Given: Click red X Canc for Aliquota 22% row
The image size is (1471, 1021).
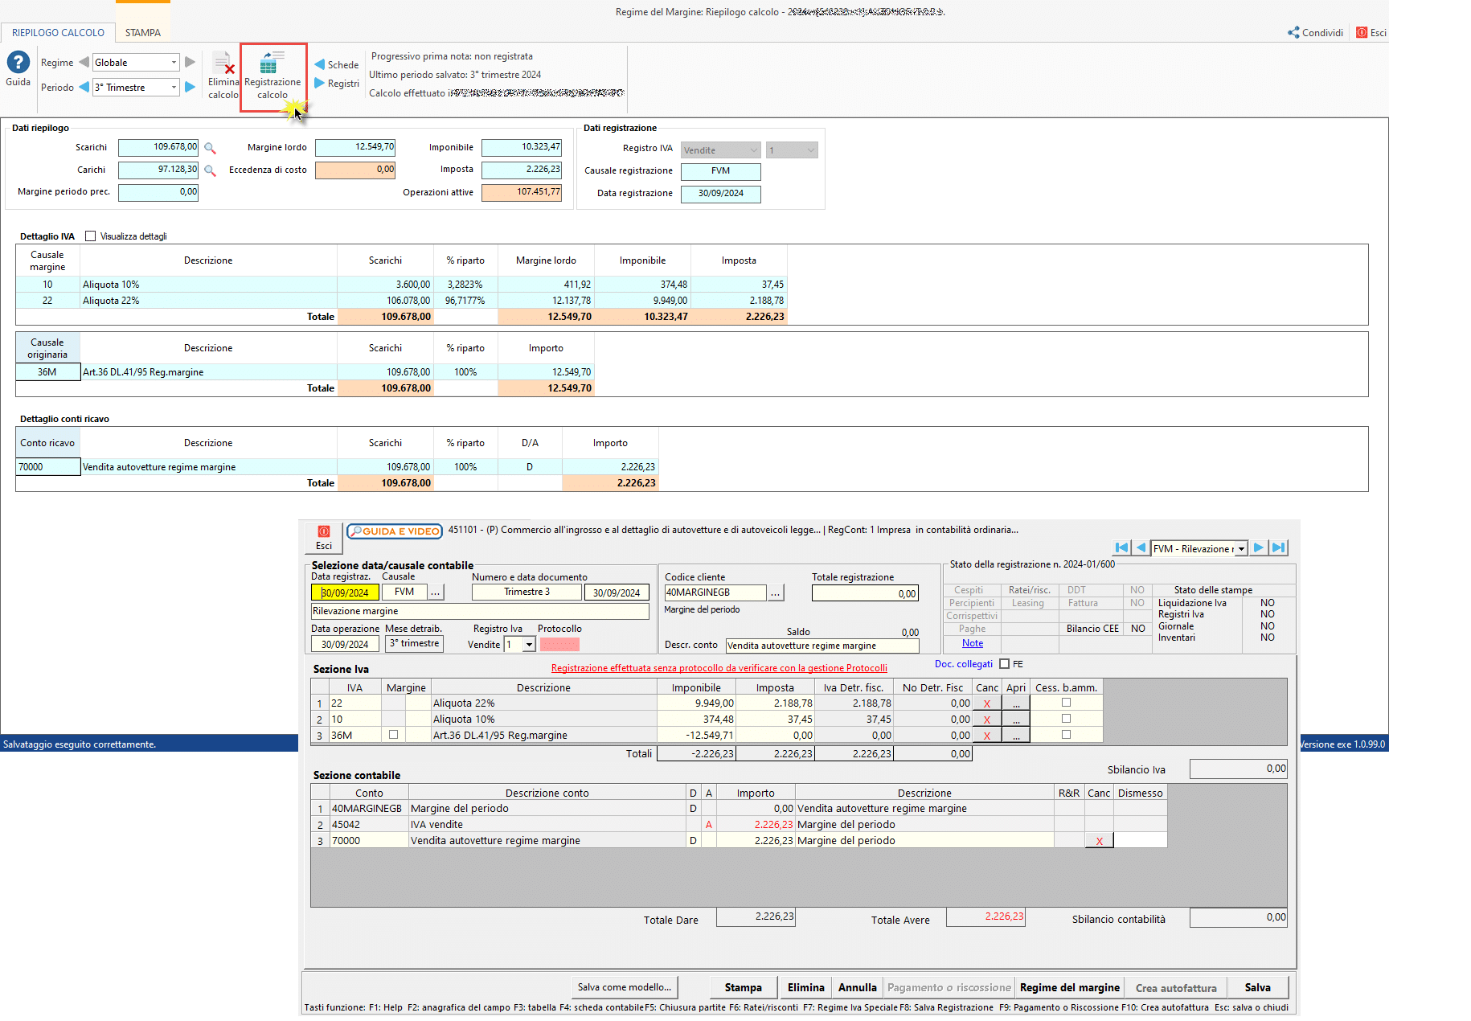Looking at the screenshot, I should click(987, 703).
